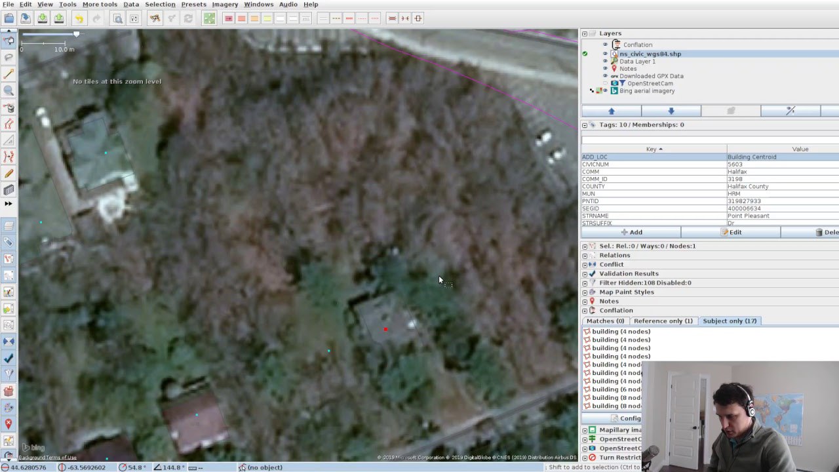This screenshot has width=839, height=472.
Task: Toggle the Tags panel sidebar icon
Action: click(9, 243)
